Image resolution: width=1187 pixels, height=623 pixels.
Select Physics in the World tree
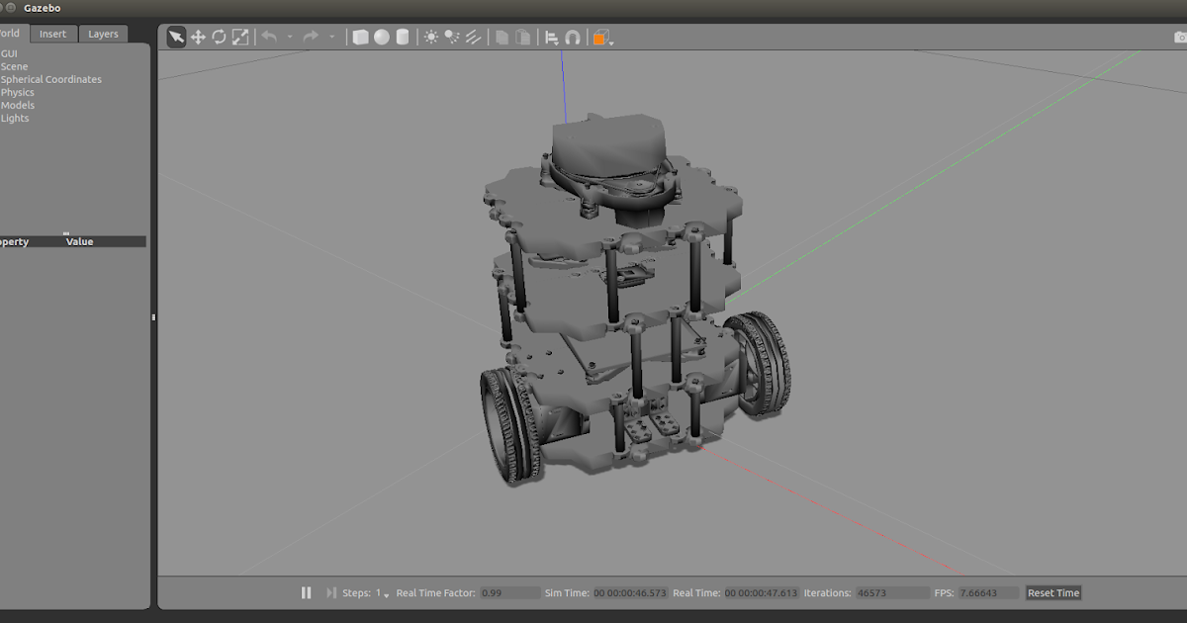click(x=17, y=92)
